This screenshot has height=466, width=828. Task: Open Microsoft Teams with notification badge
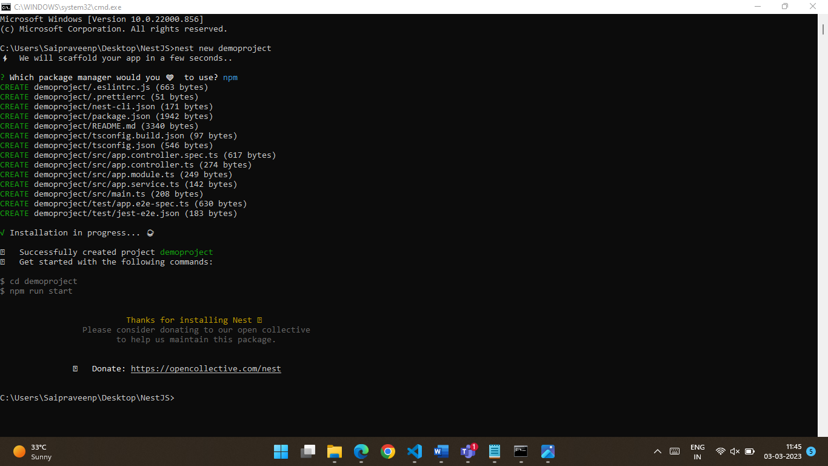(468, 451)
